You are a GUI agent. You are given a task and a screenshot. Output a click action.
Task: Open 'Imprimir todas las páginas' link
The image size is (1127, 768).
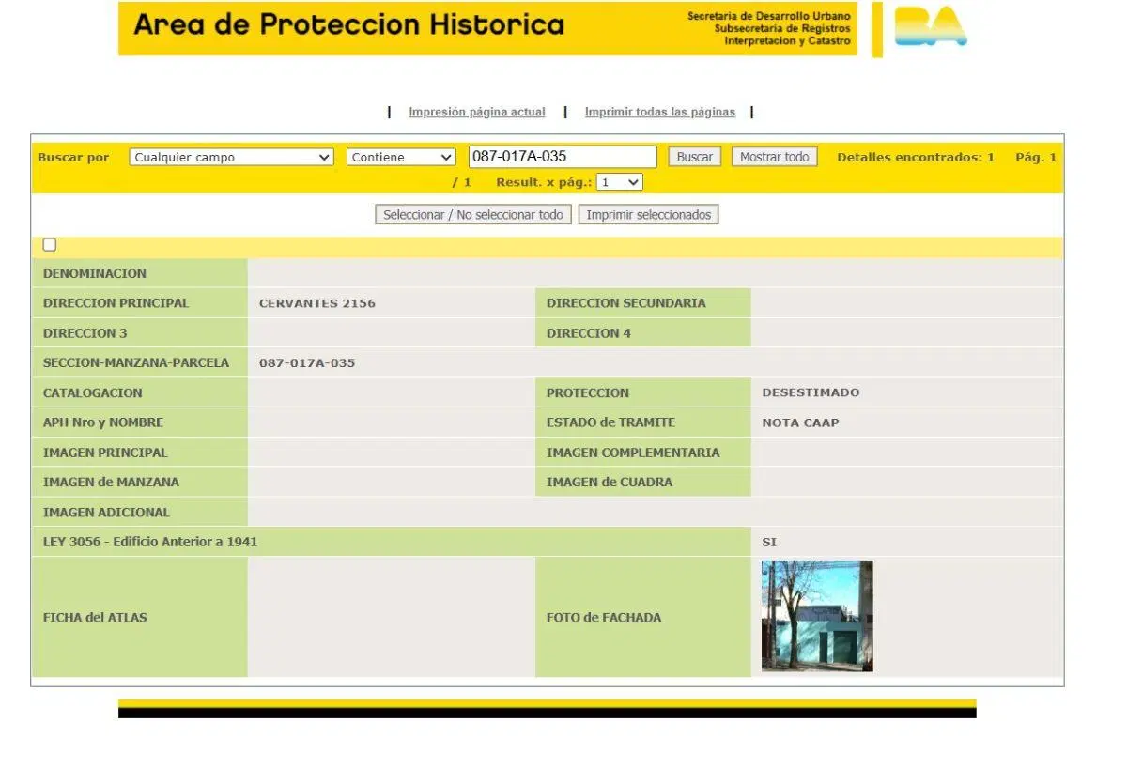pyautogui.click(x=660, y=112)
